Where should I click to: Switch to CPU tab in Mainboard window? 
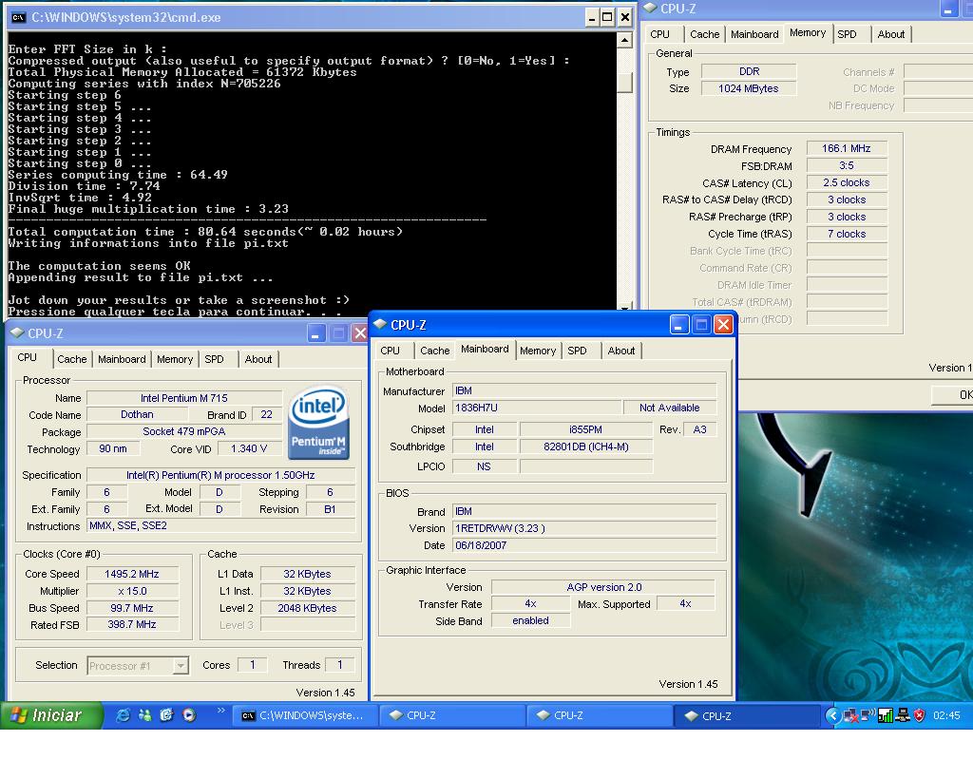point(390,351)
